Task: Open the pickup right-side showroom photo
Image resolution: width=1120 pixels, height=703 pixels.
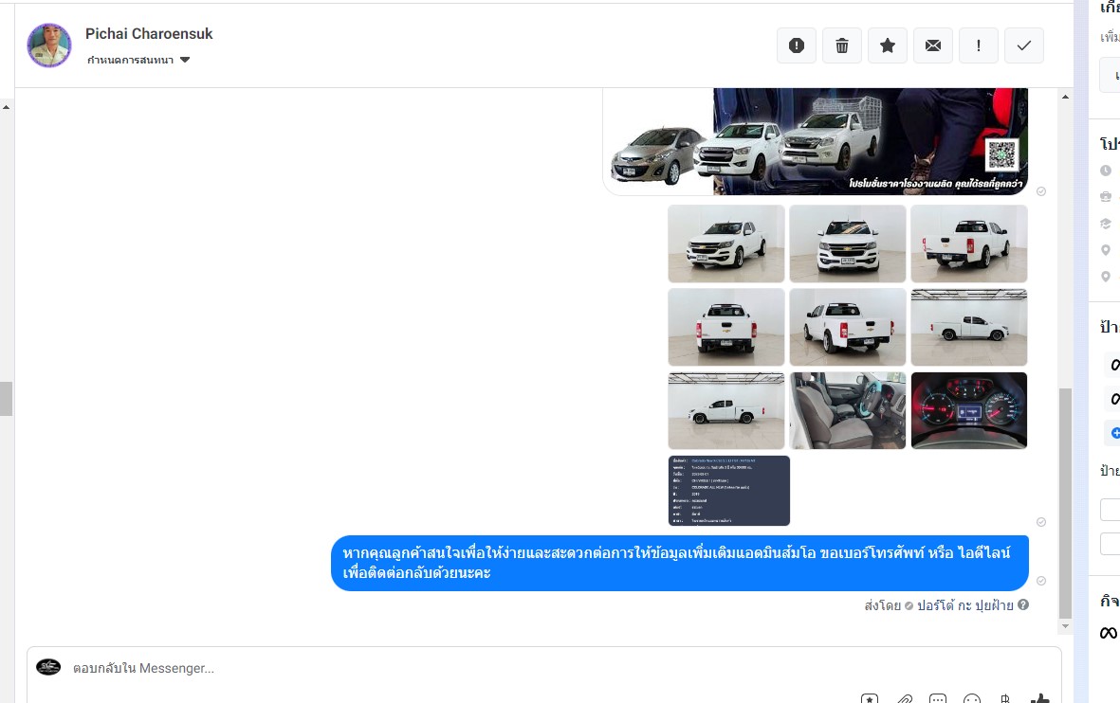Action: 969,327
